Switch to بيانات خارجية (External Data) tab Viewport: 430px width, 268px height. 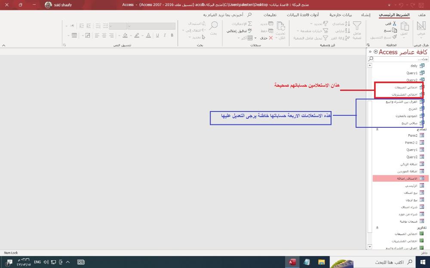click(x=341, y=15)
